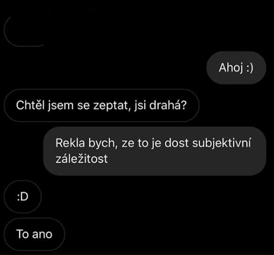Tap the ':D' message bubble
The width and height of the screenshot is (274, 255).
[x=23, y=197]
